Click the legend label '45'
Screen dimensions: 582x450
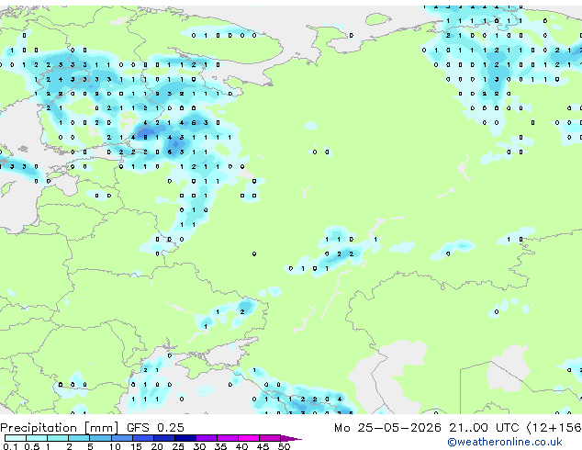pyautogui.click(x=263, y=446)
